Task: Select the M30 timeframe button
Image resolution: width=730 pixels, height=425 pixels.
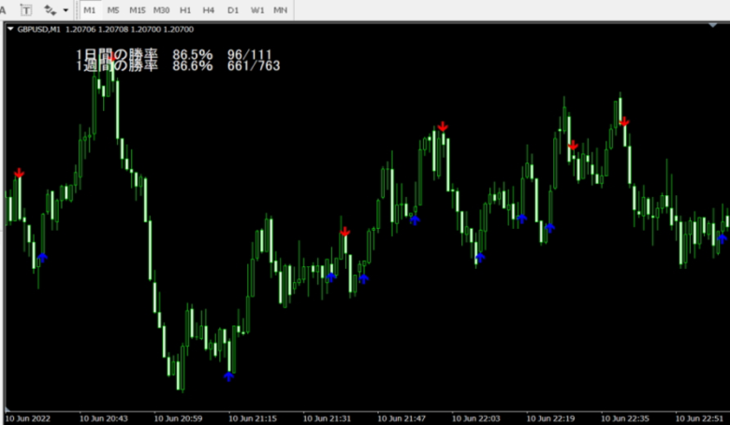Action: (162, 9)
